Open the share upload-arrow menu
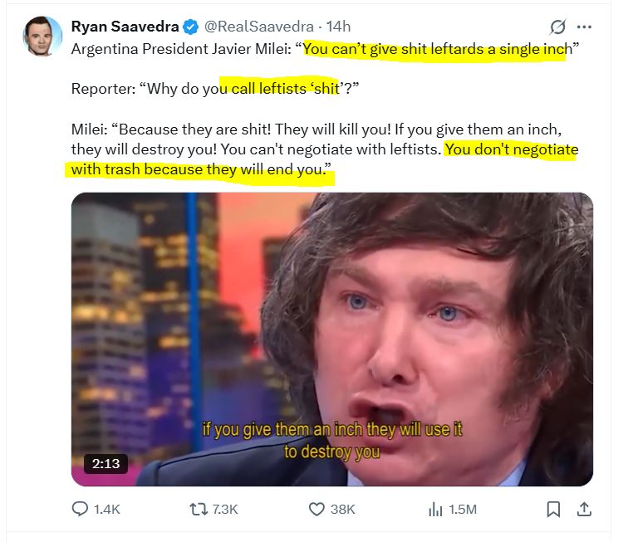This screenshot has height=542, width=633. tap(584, 510)
